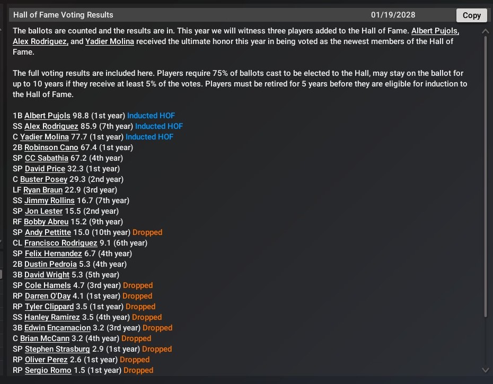Open Yadier Molina link in the summary paragraph
The width and height of the screenshot is (493, 384).
coord(110,41)
